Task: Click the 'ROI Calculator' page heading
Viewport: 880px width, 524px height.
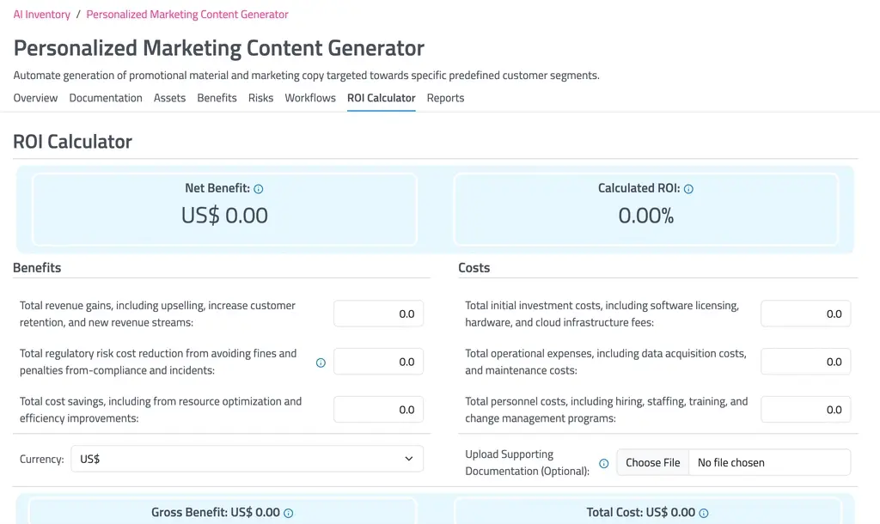Action: click(72, 142)
